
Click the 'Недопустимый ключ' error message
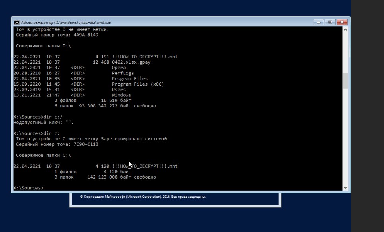[43, 122]
